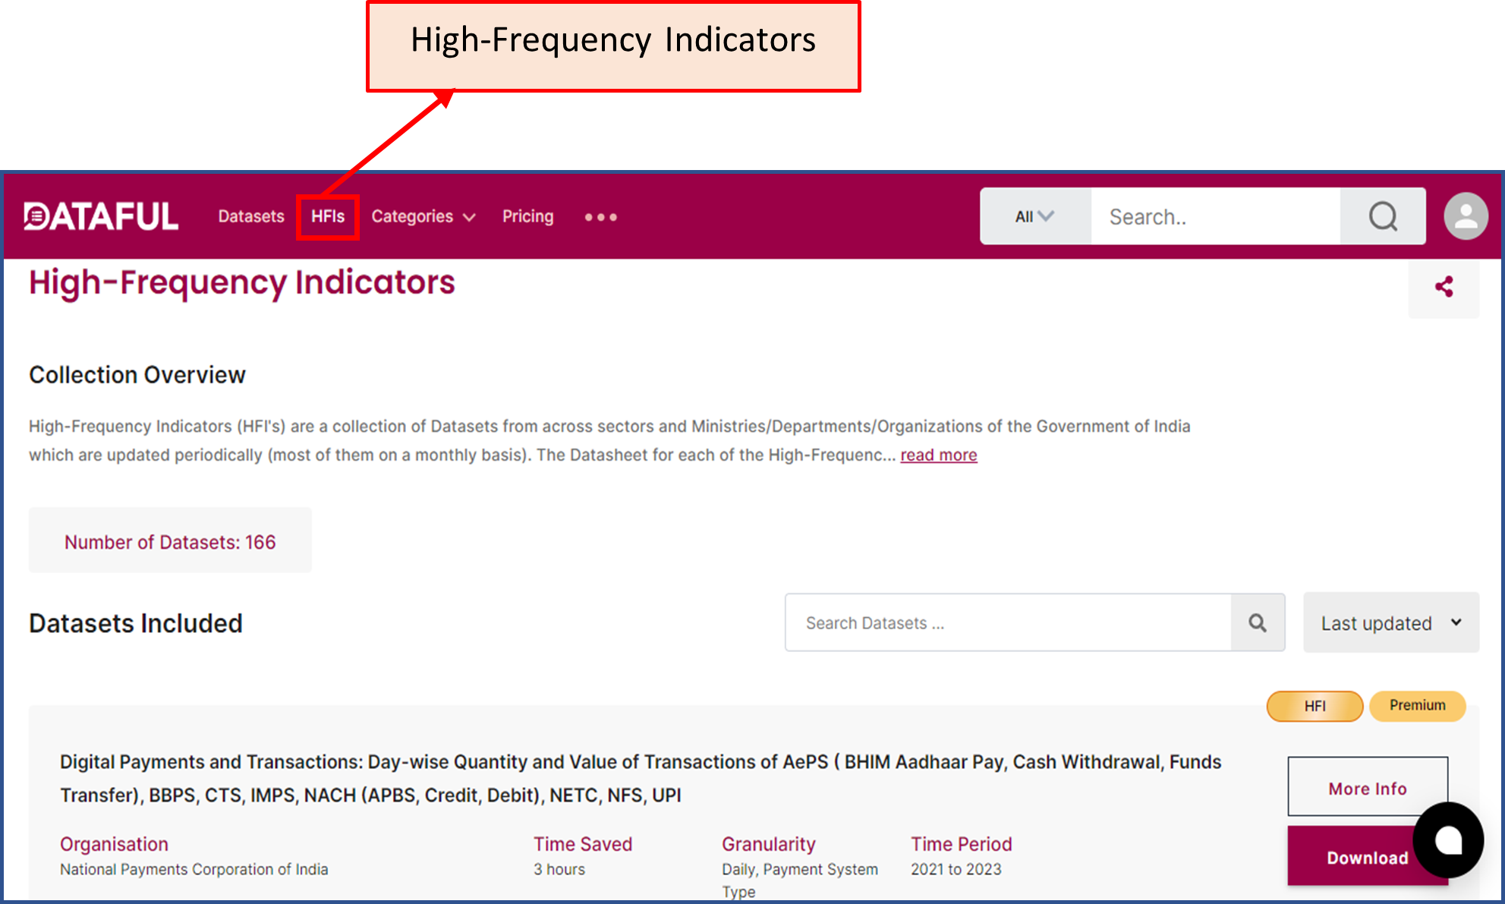1505x904 pixels.
Task: Open the three-dot more menu
Action: (x=600, y=217)
